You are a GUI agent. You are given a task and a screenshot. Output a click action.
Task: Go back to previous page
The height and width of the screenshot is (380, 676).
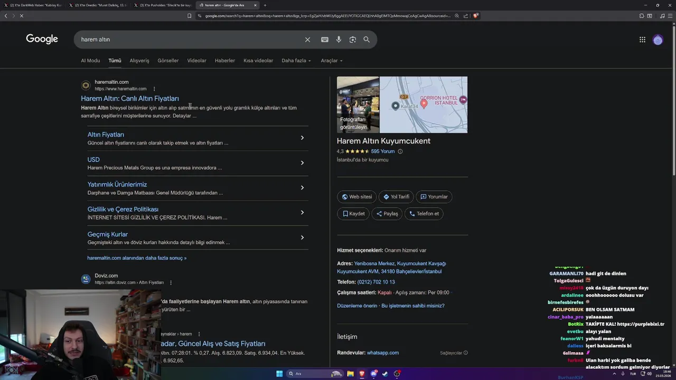tap(6, 16)
